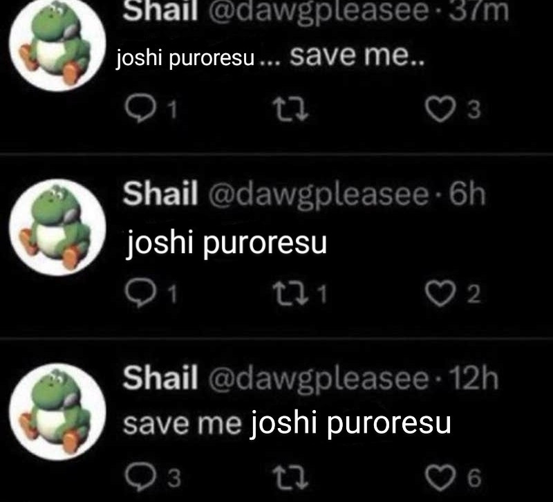
Task: Reply to the 6h tweet
Action: click(x=140, y=293)
